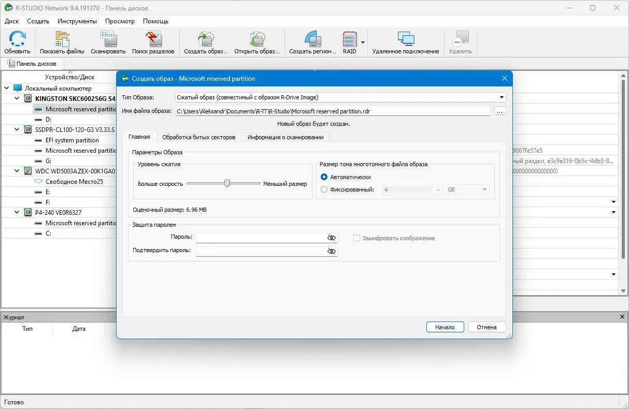The image size is (629, 409).
Task: Click the partition icon beside F:
Action: click(38, 202)
